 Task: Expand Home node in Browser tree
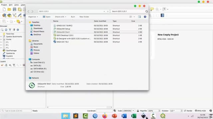point(1,39)
